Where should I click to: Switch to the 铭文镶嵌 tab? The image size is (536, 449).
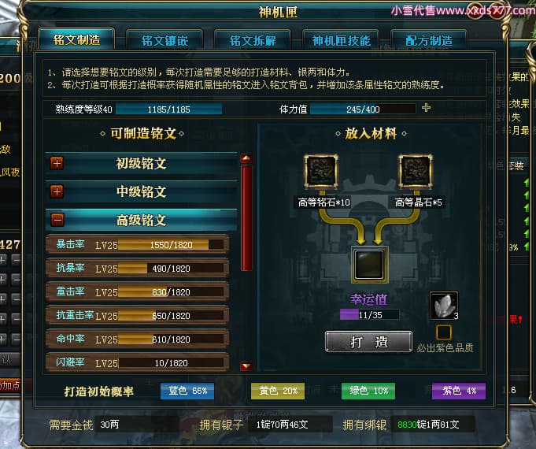(x=164, y=40)
